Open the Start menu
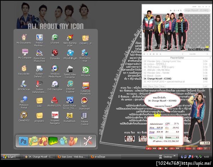Image resolution: width=213 pixels, height=167 pixels. click(10, 157)
